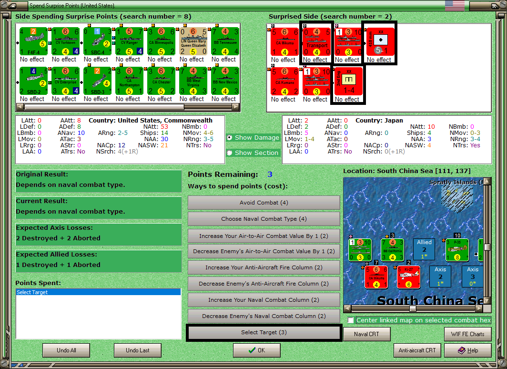Image resolution: width=507 pixels, height=369 pixels.
Task: Close the Spend Surprise Points window
Action: pos(495,6)
